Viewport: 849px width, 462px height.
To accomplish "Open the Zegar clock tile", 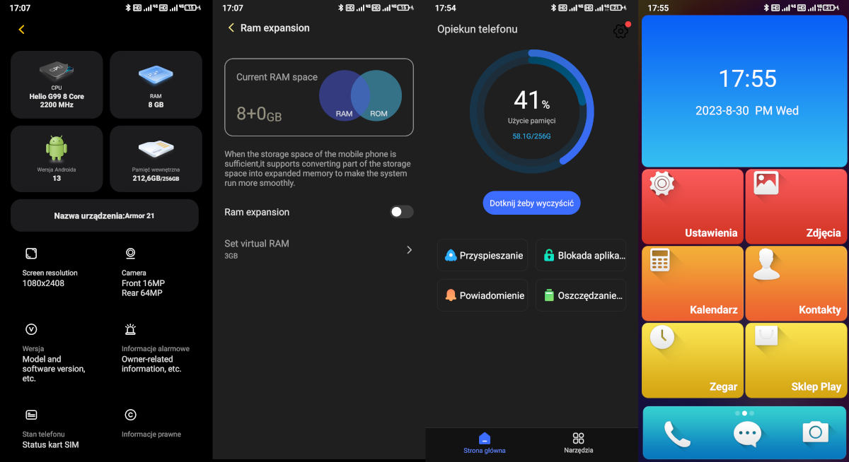I will point(693,360).
